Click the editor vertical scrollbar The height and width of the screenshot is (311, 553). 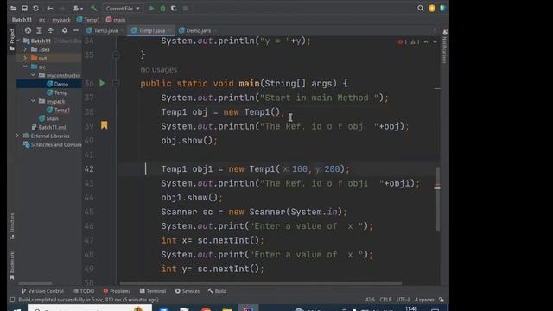438,200
